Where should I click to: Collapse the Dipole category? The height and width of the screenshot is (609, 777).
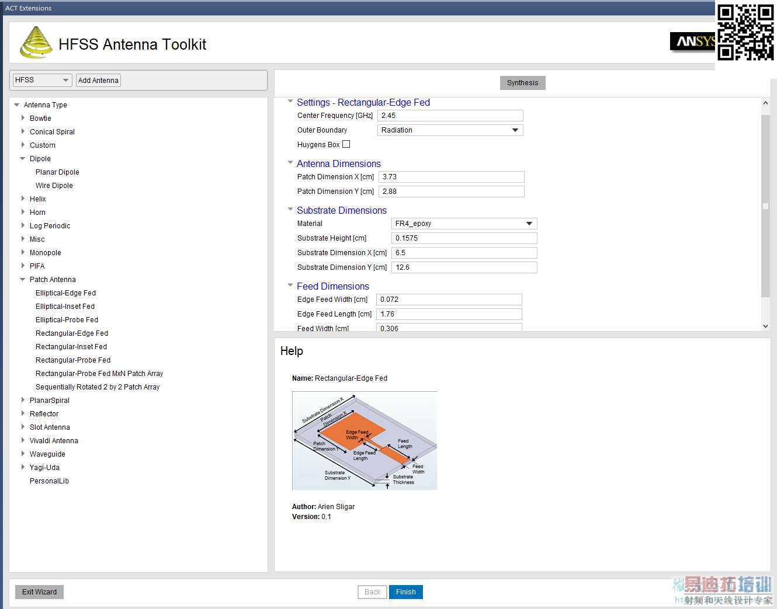tap(23, 159)
